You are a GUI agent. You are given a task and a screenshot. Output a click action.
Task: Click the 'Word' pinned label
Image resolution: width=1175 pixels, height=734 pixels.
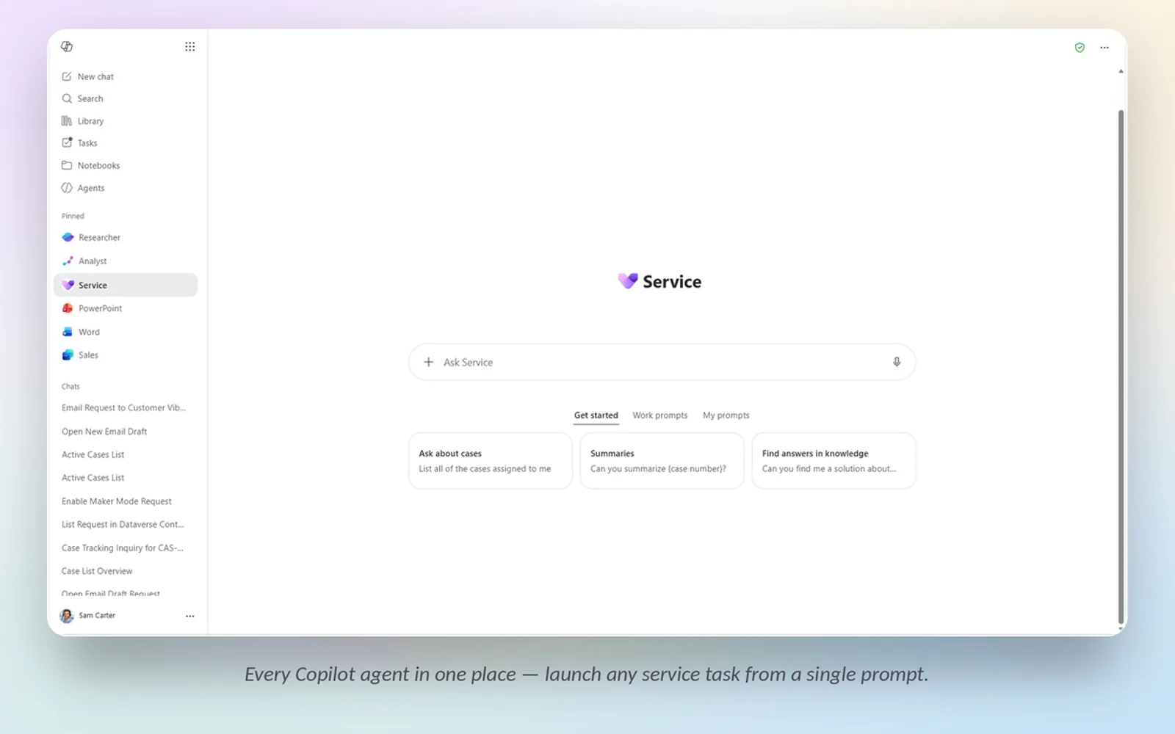click(x=89, y=332)
